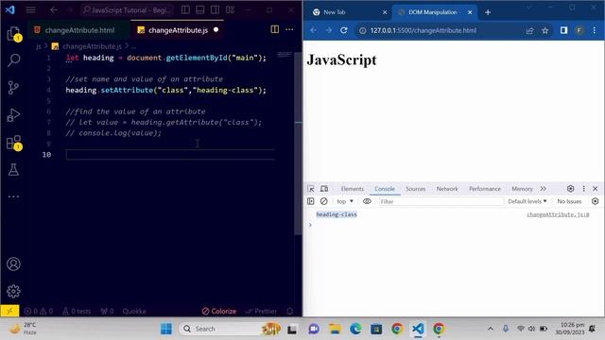Create a live expression with eye icon

tap(367, 201)
